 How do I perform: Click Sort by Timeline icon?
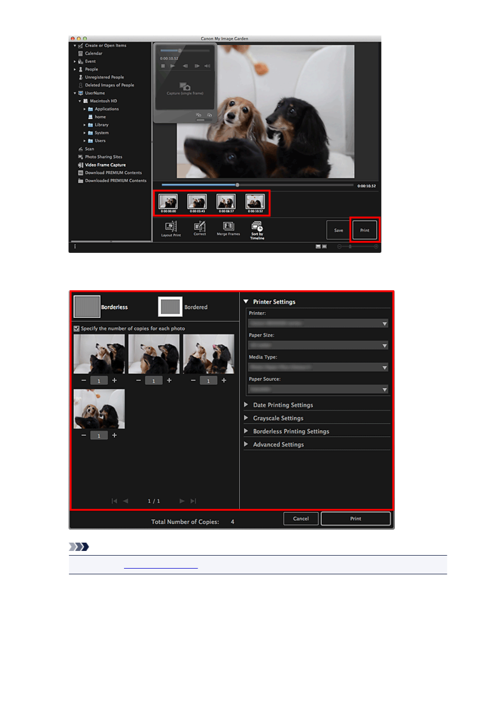257,226
